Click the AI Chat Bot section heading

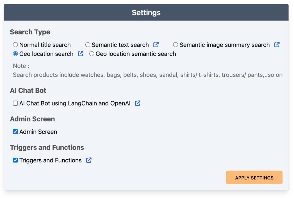point(28,90)
